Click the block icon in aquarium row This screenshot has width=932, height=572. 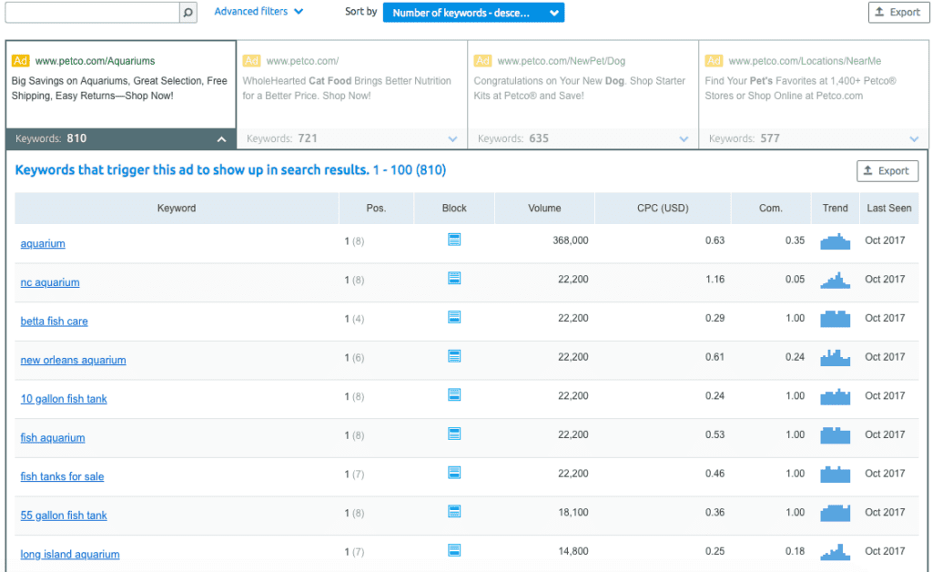pyautogui.click(x=454, y=240)
